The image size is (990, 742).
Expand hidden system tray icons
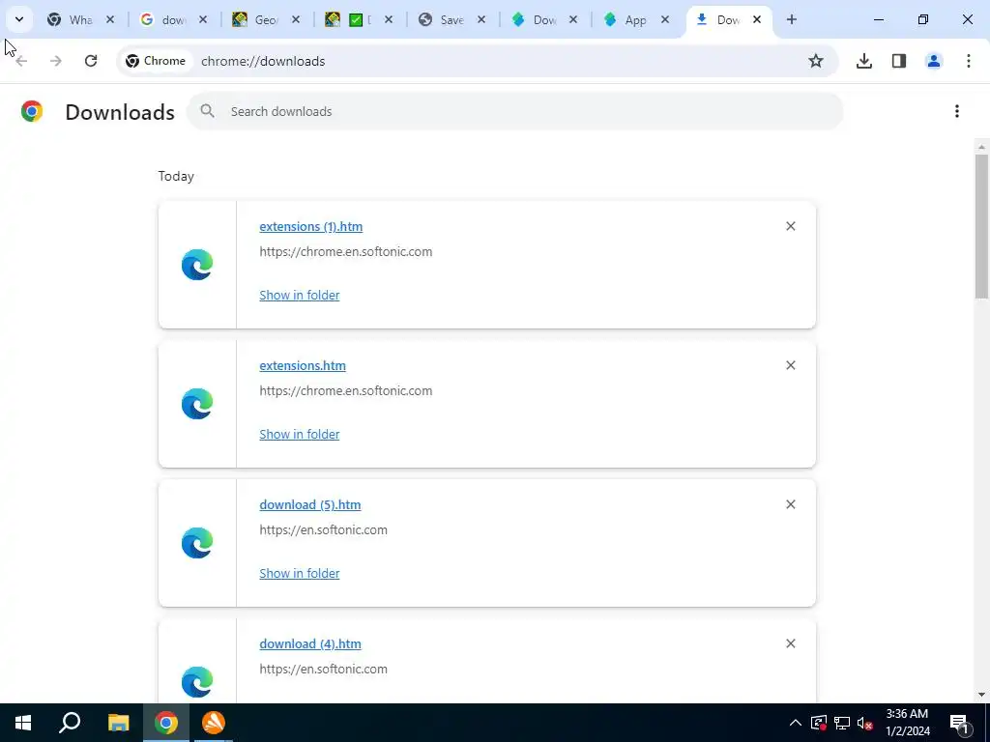(x=796, y=723)
